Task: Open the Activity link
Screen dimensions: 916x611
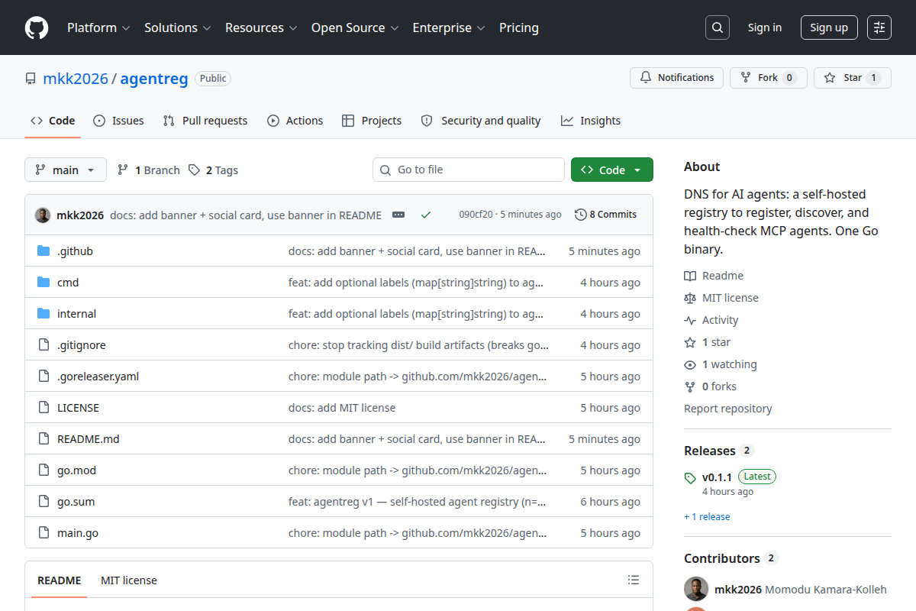Action: [x=711, y=320]
